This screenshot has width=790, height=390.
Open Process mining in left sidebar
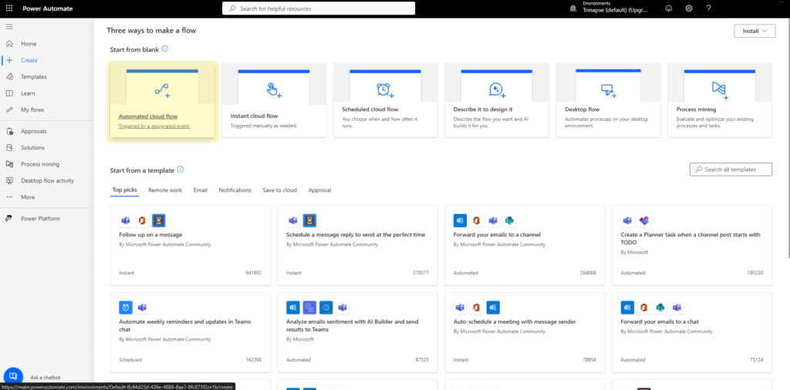tap(39, 164)
